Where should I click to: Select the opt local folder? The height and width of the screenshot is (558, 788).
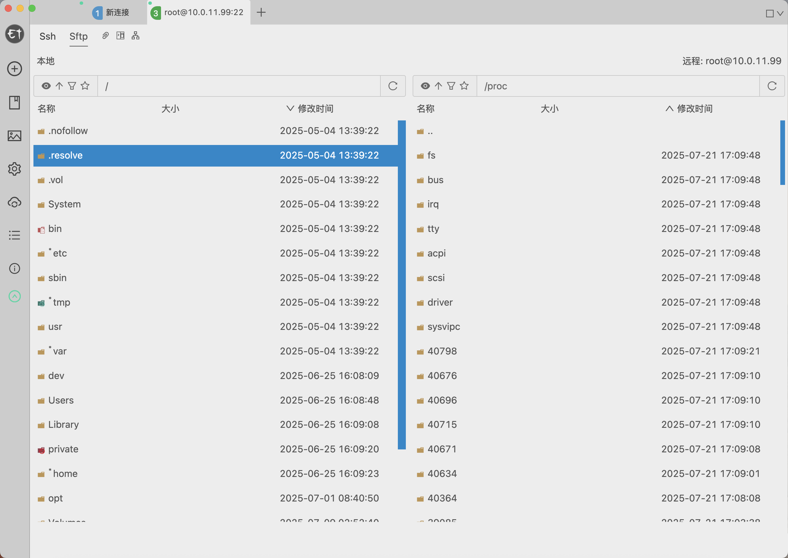(216, 498)
